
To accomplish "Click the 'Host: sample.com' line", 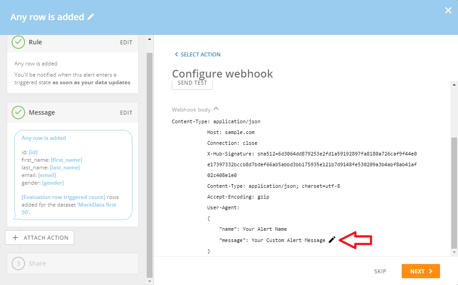I will (231, 132).
